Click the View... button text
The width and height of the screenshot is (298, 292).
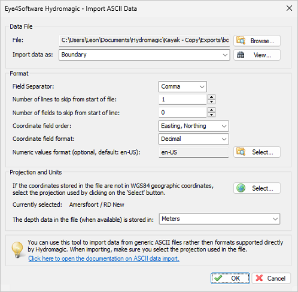(262, 55)
